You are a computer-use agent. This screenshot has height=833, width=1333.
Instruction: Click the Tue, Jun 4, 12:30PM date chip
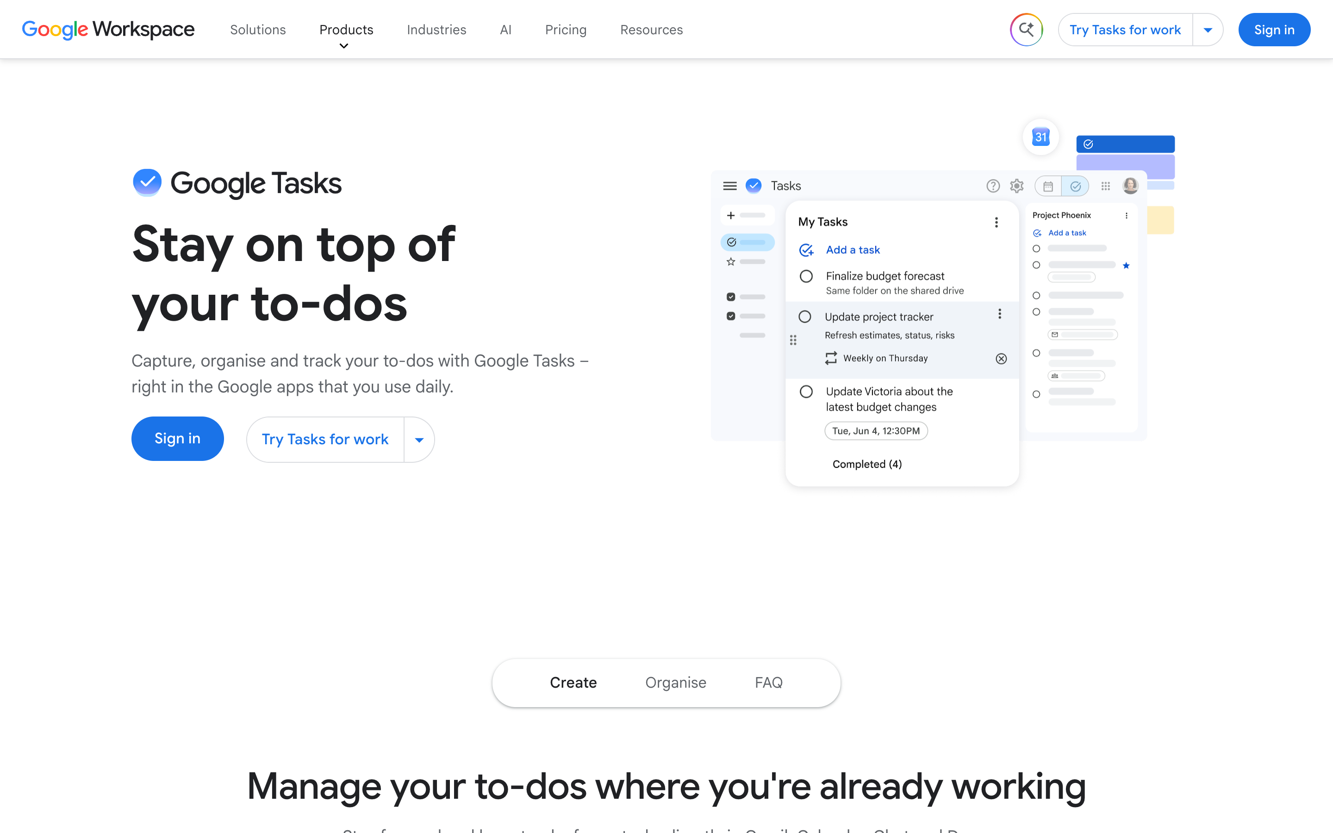coord(876,431)
